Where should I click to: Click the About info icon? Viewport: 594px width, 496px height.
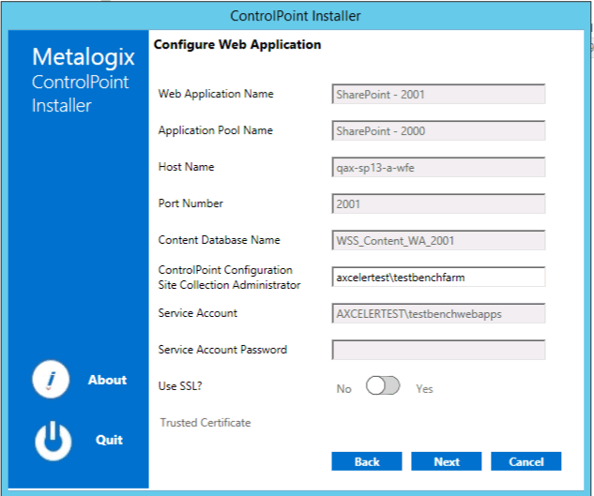[x=53, y=380]
